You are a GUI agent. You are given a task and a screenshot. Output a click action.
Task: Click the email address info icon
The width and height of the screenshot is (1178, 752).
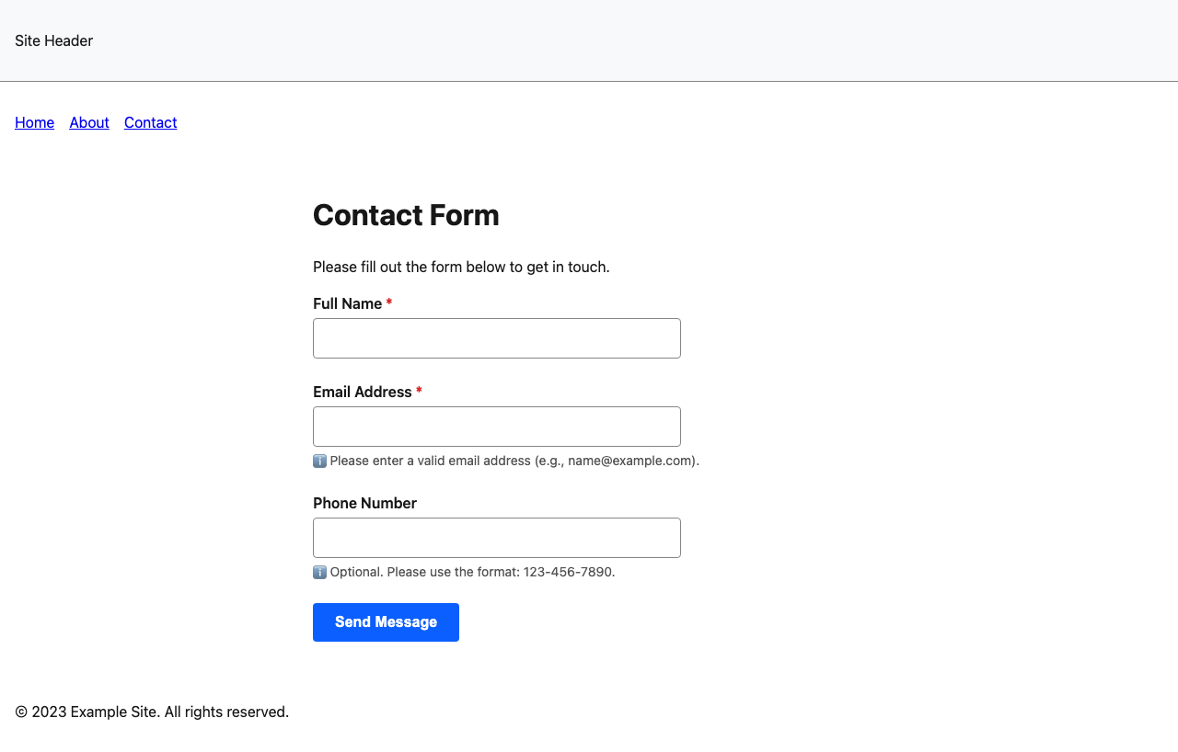click(x=319, y=460)
